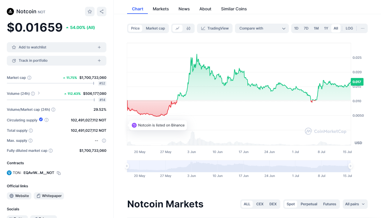This screenshot has height=218, width=381.
Task: Click the share icon
Action: coord(102,11)
